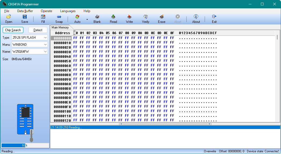Click the 08 column header
This screenshot has width=281, height=154.
click(127, 33)
